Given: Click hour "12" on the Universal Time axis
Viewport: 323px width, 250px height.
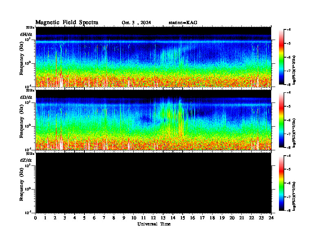Looking at the screenshot, I should 153,218.
